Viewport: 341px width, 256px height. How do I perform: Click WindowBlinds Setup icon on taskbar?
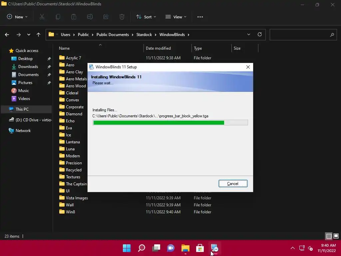point(214,248)
